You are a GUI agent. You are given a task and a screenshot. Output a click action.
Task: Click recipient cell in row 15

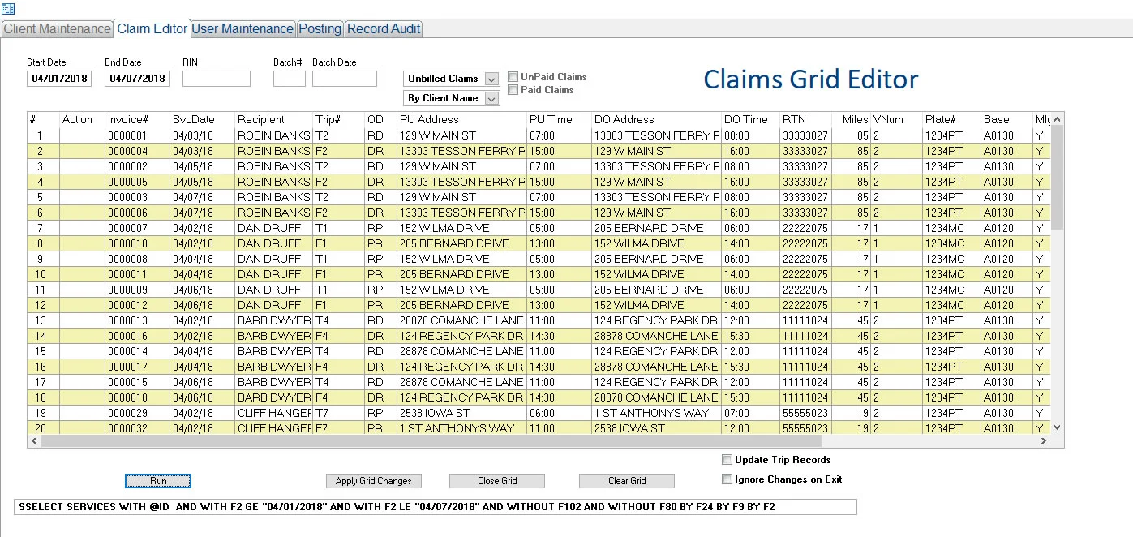tap(273, 351)
